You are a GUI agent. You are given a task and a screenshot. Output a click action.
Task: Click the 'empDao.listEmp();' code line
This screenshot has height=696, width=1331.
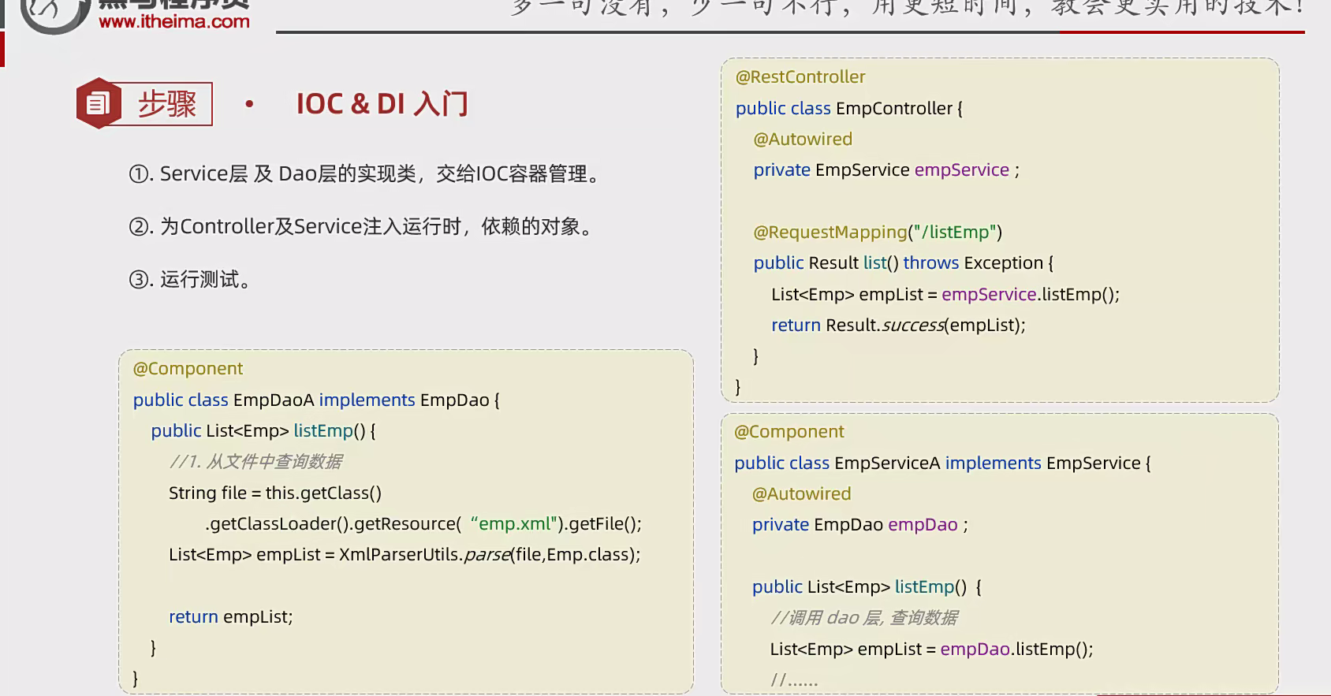coord(931,649)
